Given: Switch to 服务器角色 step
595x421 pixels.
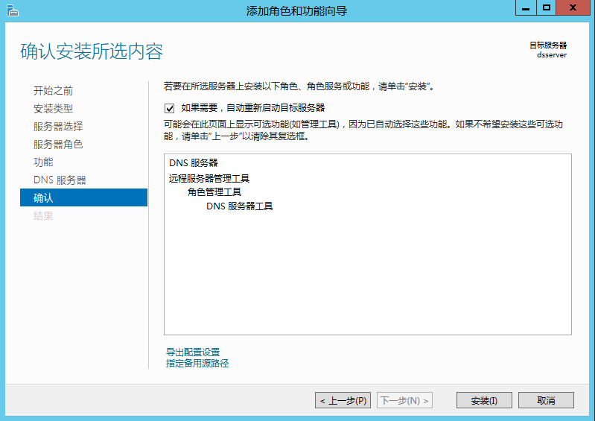Looking at the screenshot, I should click(x=58, y=145).
